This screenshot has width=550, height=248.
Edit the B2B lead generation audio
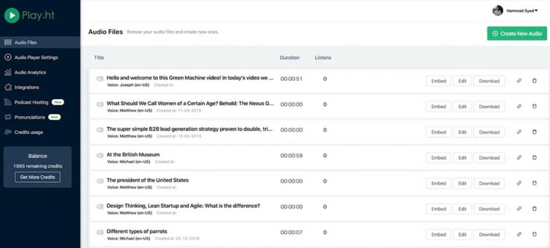click(462, 132)
